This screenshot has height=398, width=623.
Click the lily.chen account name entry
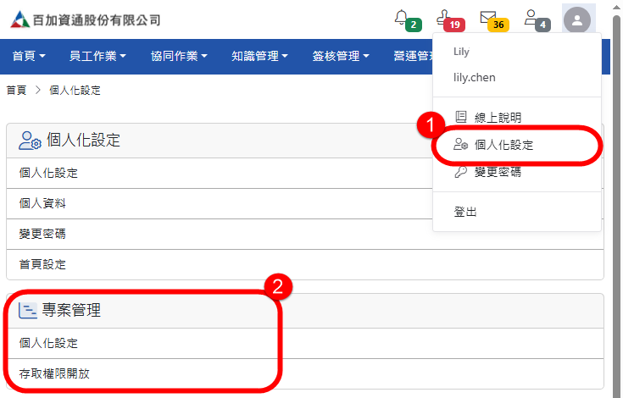click(x=475, y=77)
